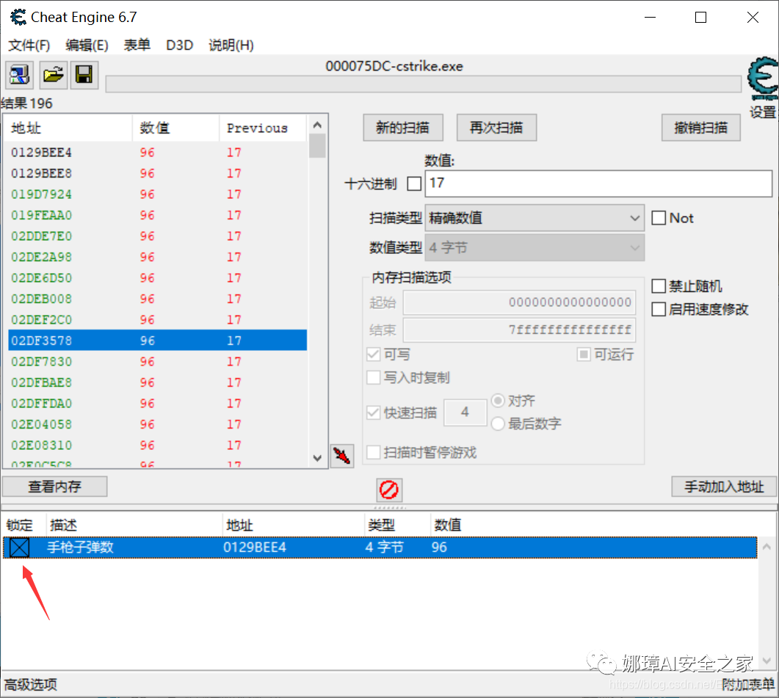Clear address list with red prohibition icon
Viewport: 779px width, 698px height.
[x=389, y=490]
